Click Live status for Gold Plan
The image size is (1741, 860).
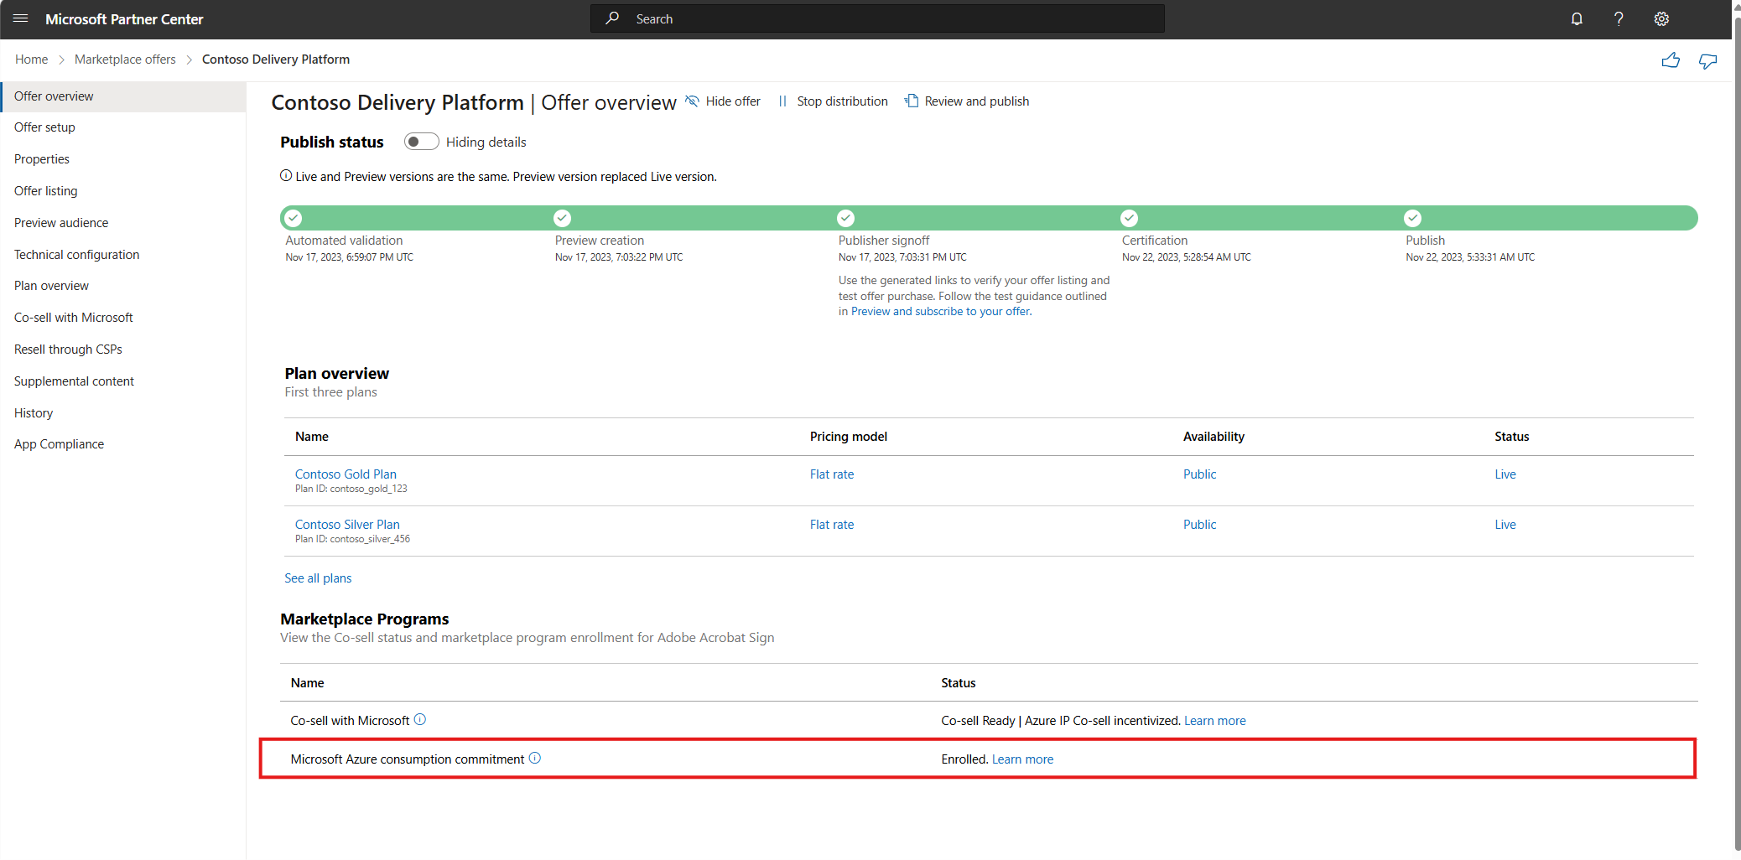[1505, 474]
